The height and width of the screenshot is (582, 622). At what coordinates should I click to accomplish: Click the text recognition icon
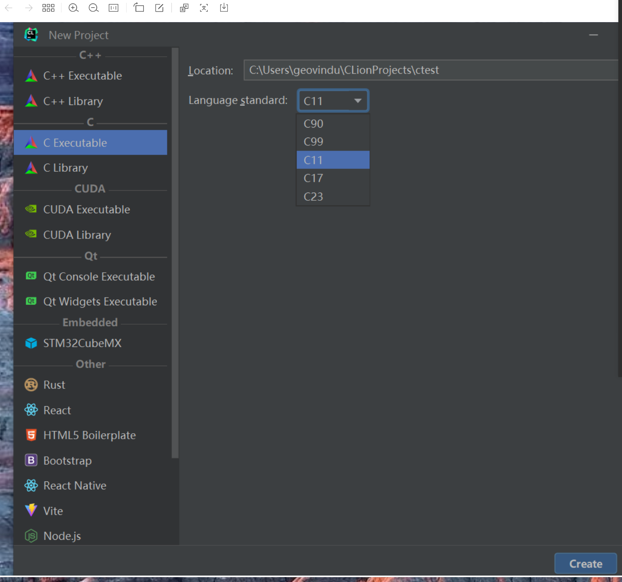[x=204, y=8]
